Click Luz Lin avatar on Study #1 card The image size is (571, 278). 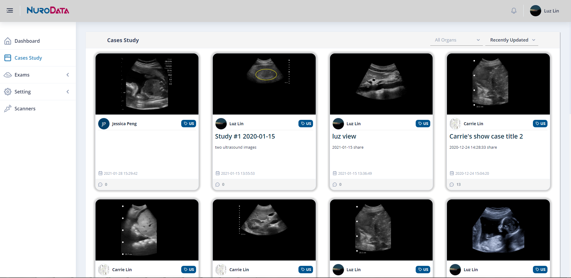[221, 124]
